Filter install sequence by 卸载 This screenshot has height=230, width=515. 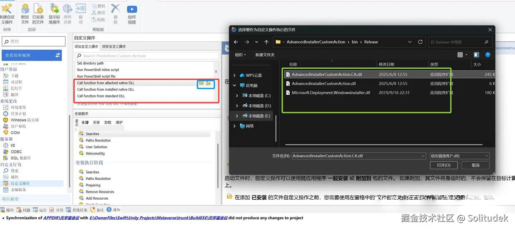tap(108, 122)
